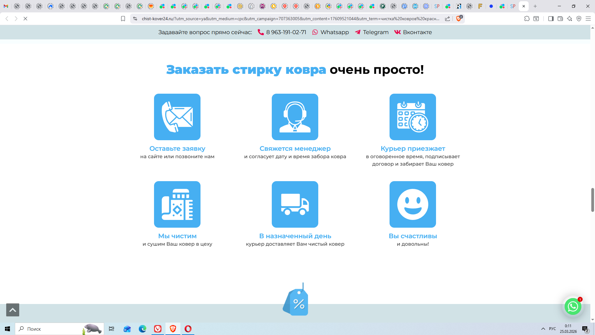Click the delivery truck icon
Image resolution: width=595 pixels, height=335 pixels.
[x=295, y=204]
